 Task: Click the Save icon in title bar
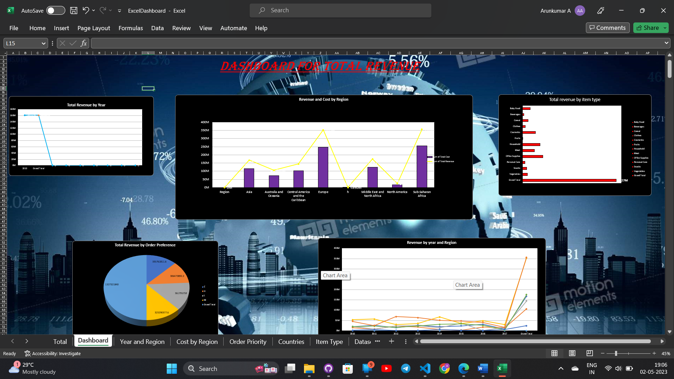(74, 11)
